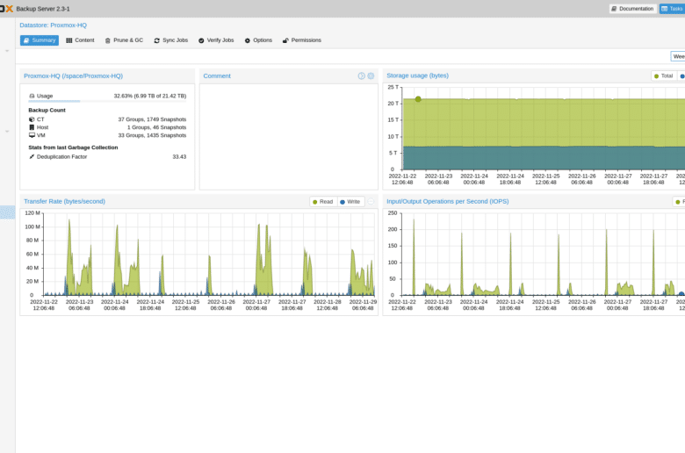Switch to the Content tab
This screenshot has height=453, width=685.
[x=80, y=40]
